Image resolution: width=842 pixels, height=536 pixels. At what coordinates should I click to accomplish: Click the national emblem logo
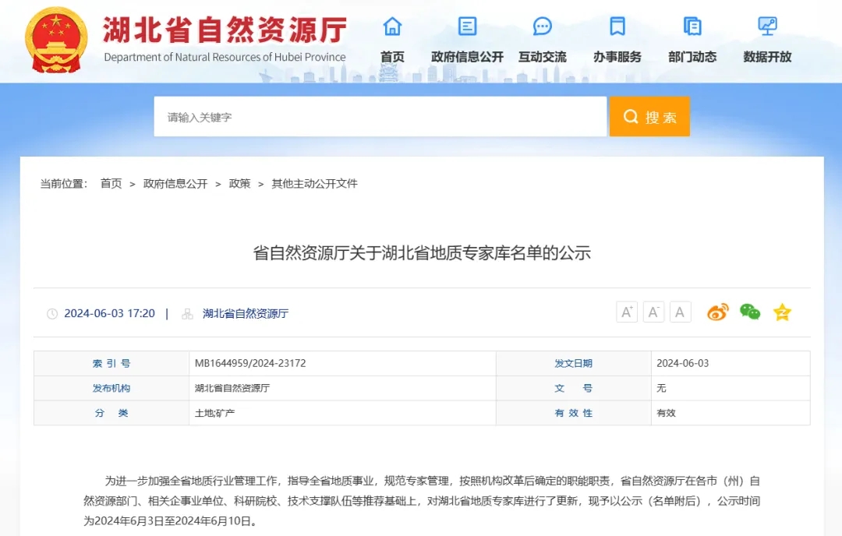56,40
